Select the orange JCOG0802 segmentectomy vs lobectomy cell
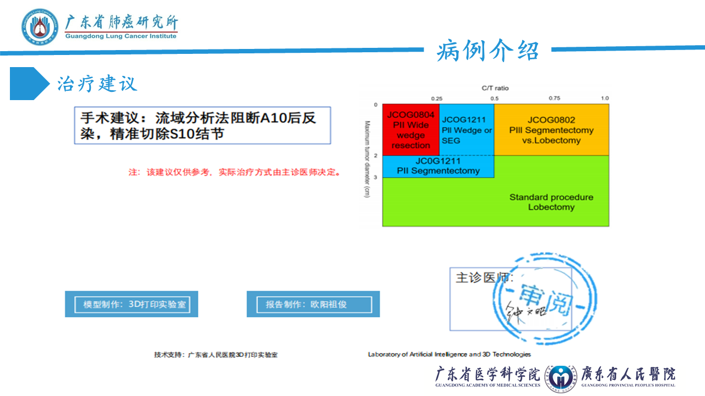 pos(551,130)
